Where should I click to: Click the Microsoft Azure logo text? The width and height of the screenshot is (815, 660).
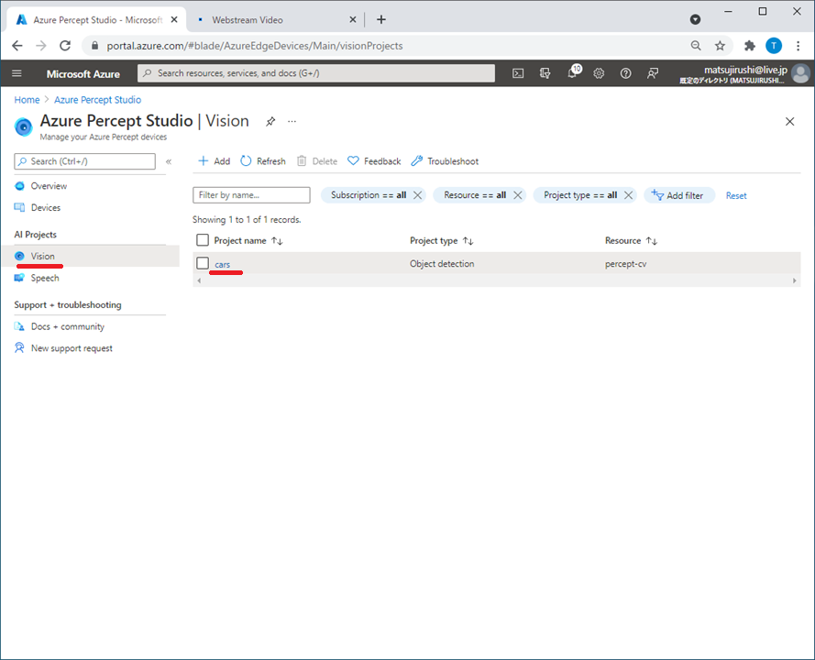[83, 74]
